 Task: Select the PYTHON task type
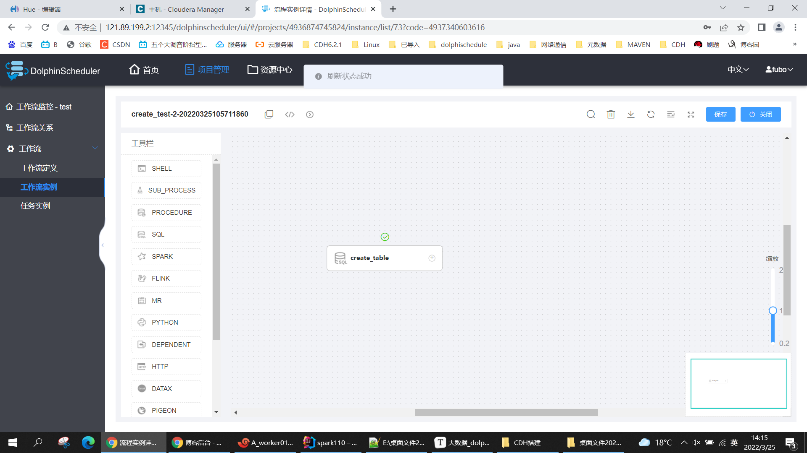tap(166, 322)
